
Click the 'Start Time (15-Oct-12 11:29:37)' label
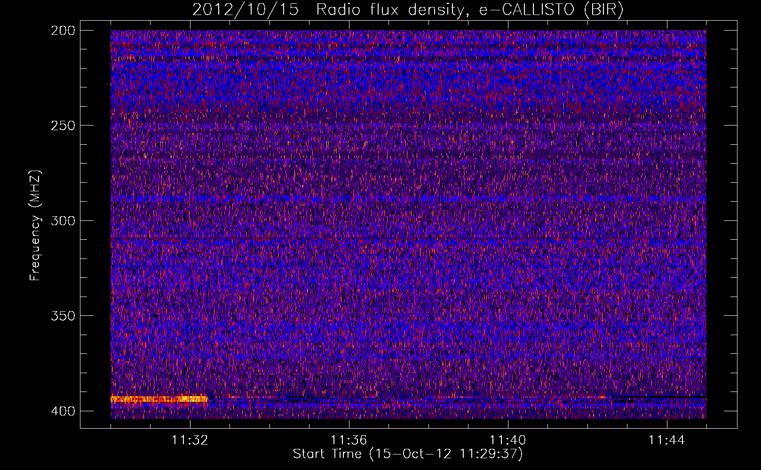(x=408, y=454)
